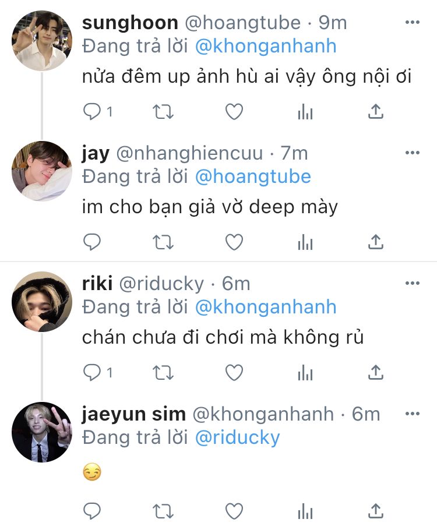Viewport: 437px width, 526px height.
Task: Retweet jay's tweet
Action: click(163, 242)
